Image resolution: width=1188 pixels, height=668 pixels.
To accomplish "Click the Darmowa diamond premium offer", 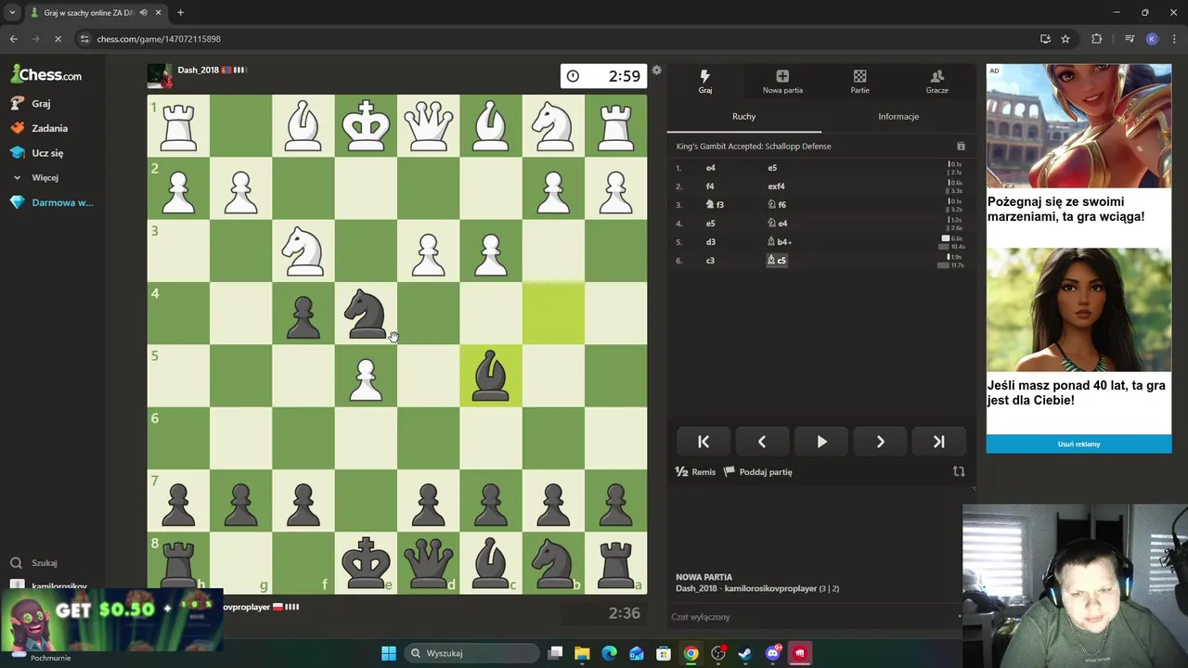I will pos(53,202).
